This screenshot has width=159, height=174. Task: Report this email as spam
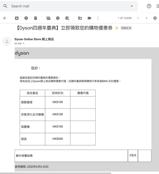pos(26,18)
